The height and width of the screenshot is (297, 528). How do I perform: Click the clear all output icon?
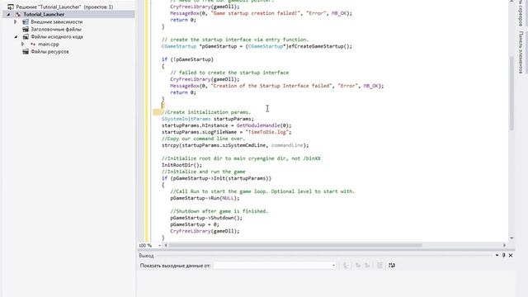pos(379,266)
